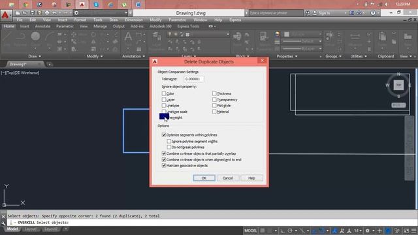Toggle grid display icon in status bar
The width and height of the screenshot is (418, 235).
click(263, 230)
